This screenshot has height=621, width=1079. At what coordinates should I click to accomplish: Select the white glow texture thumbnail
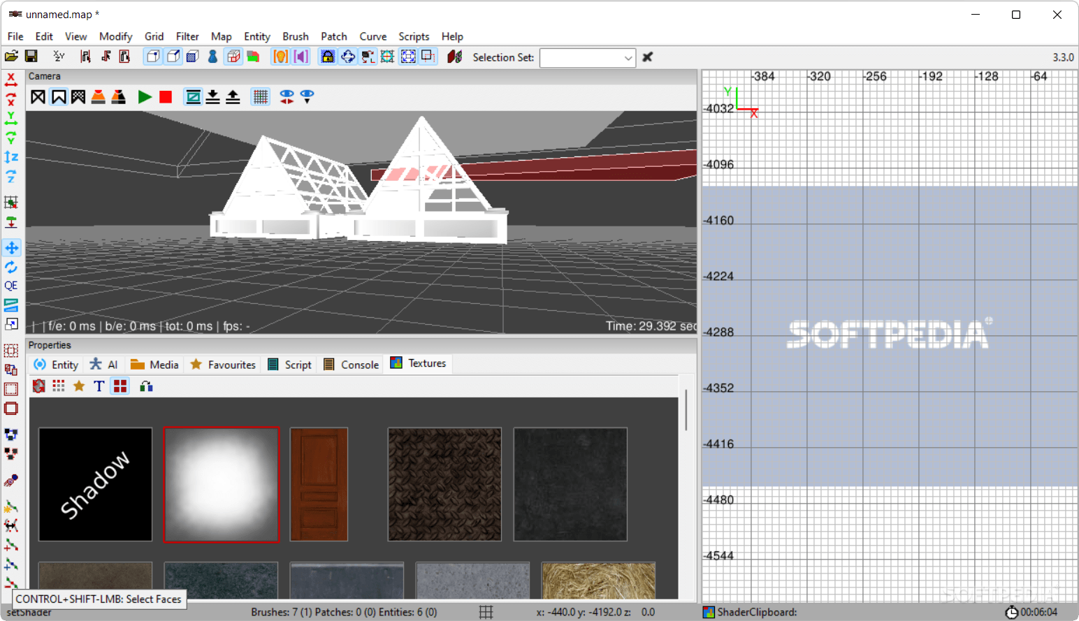[221, 484]
